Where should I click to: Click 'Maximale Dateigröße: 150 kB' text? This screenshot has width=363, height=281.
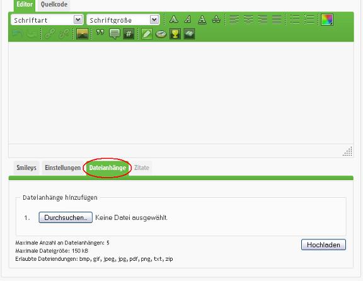point(52,251)
